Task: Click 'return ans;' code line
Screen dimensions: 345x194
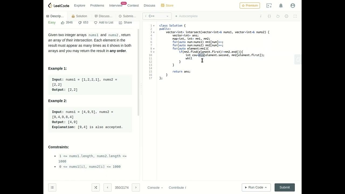Action: click(x=181, y=71)
